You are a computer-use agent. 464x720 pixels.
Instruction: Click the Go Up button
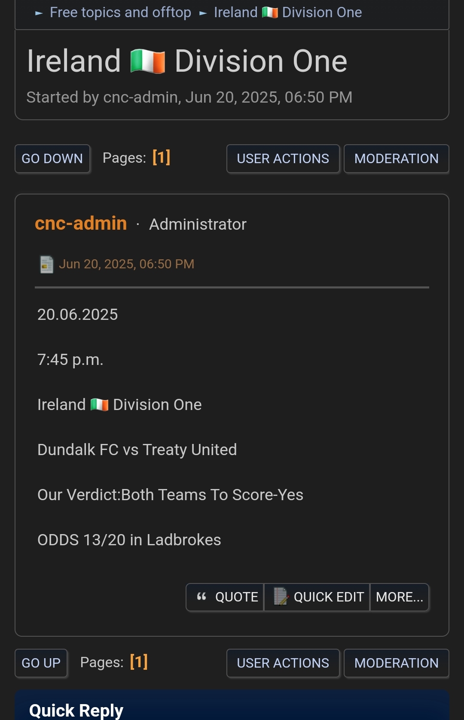coord(41,663)
